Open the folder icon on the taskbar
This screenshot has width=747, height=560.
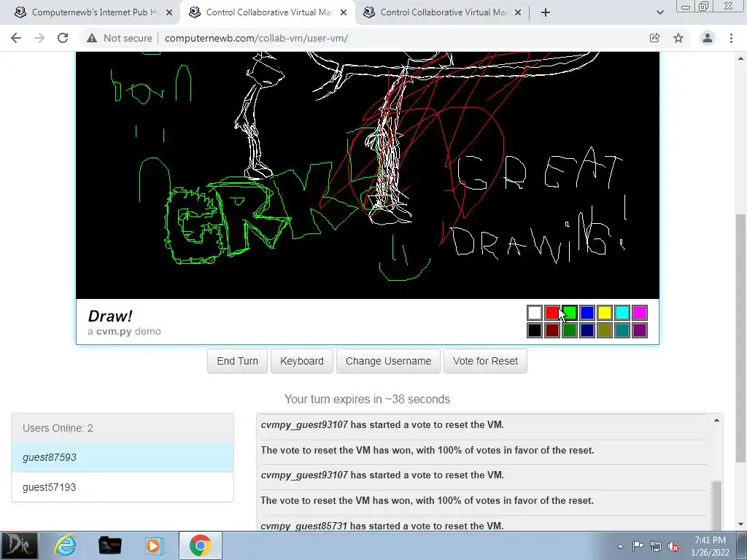pos(109,545)
